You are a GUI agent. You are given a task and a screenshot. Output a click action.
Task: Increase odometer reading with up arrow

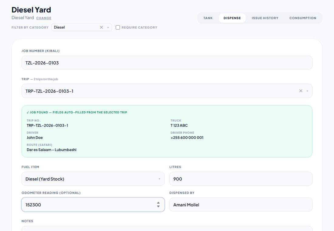pos(158,203)
